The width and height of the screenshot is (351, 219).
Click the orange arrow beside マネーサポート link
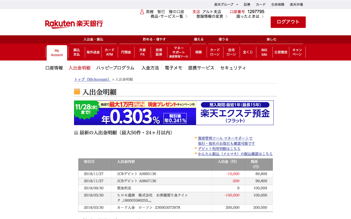pos(196,138)
